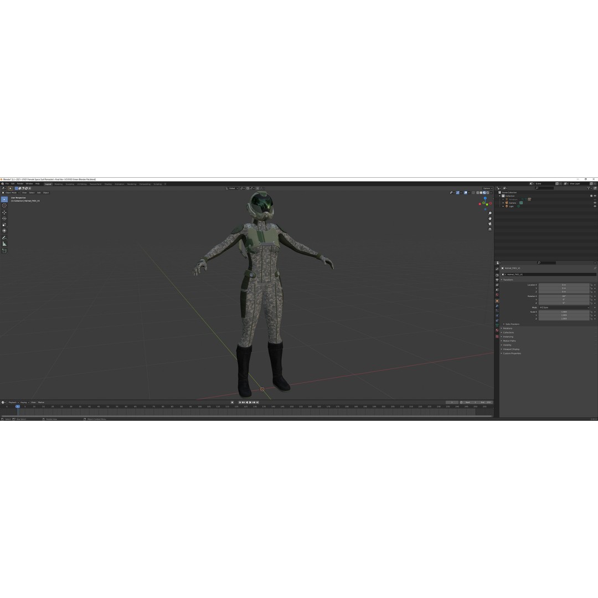Select the Transform tool
This screenshot has height=598, width=598.
pos(4,231)
